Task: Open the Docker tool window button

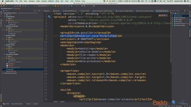Action: (35, 104)
